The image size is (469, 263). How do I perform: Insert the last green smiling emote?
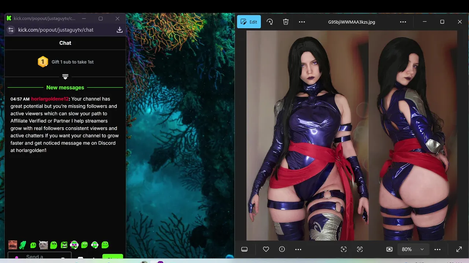click(105, 245)
